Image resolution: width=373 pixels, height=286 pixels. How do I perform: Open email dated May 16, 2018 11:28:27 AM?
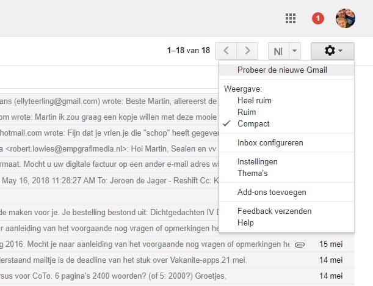(109, 180)
